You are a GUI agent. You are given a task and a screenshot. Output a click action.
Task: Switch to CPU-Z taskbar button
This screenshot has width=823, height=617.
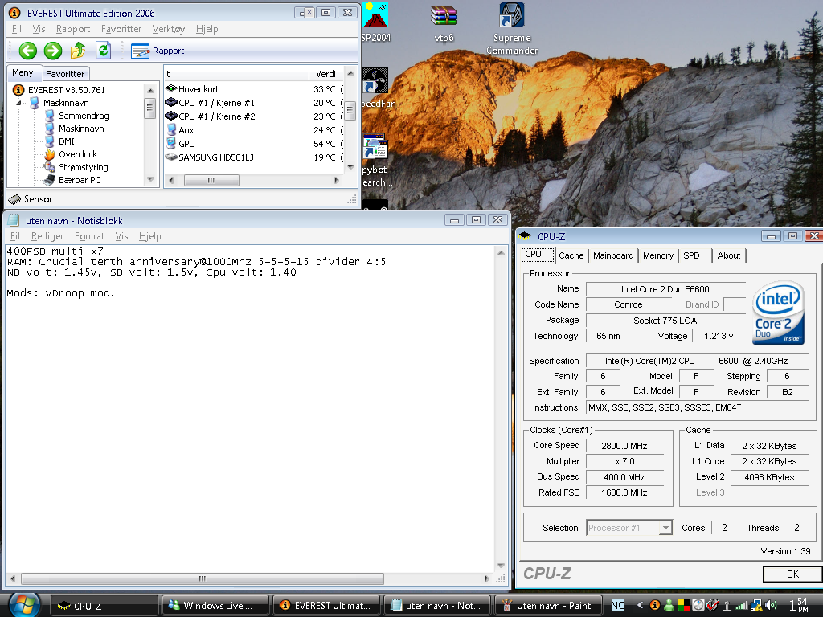[104, 606]
